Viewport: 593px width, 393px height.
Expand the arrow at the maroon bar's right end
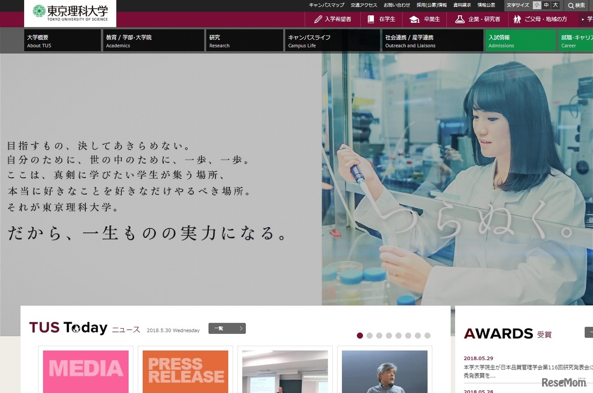(x=583, y=19)
